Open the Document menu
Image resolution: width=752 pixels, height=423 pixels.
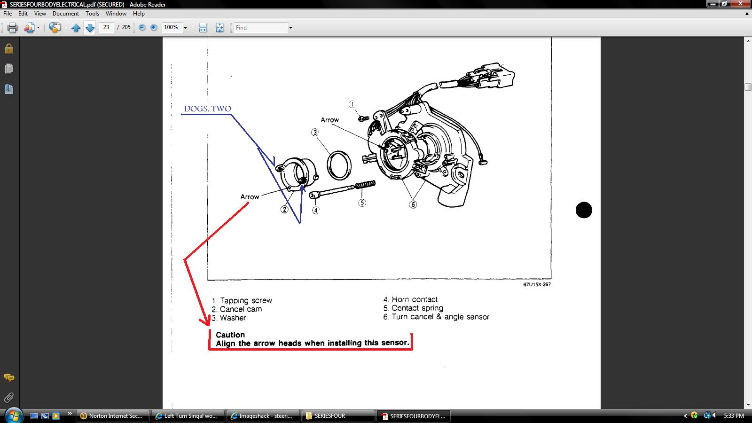pyautogui.click(x=66, y=14)
